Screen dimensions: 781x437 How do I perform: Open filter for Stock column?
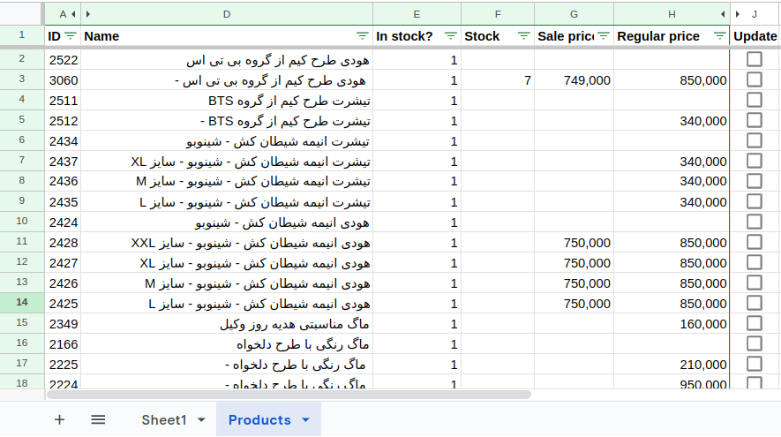click(523, 36)
